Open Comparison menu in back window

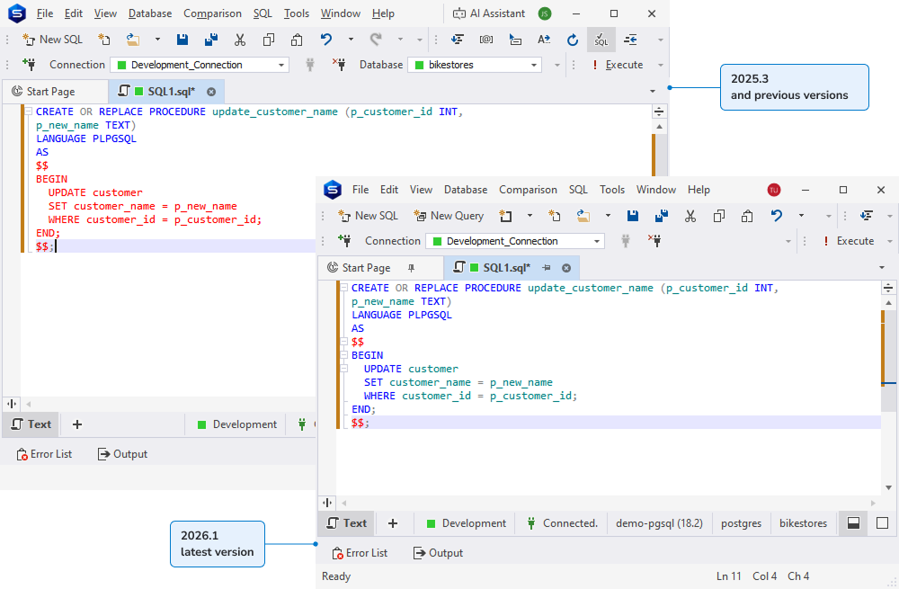point(212,13)
